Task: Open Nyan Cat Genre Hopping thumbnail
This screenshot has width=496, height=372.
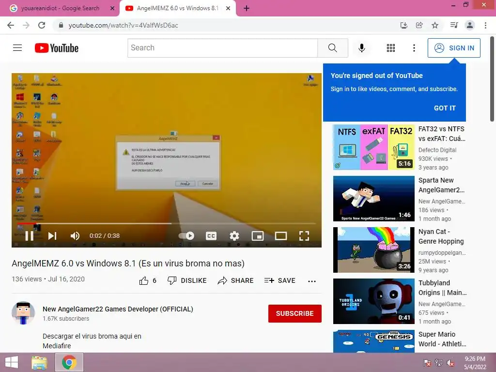Action: coord(373,250)
